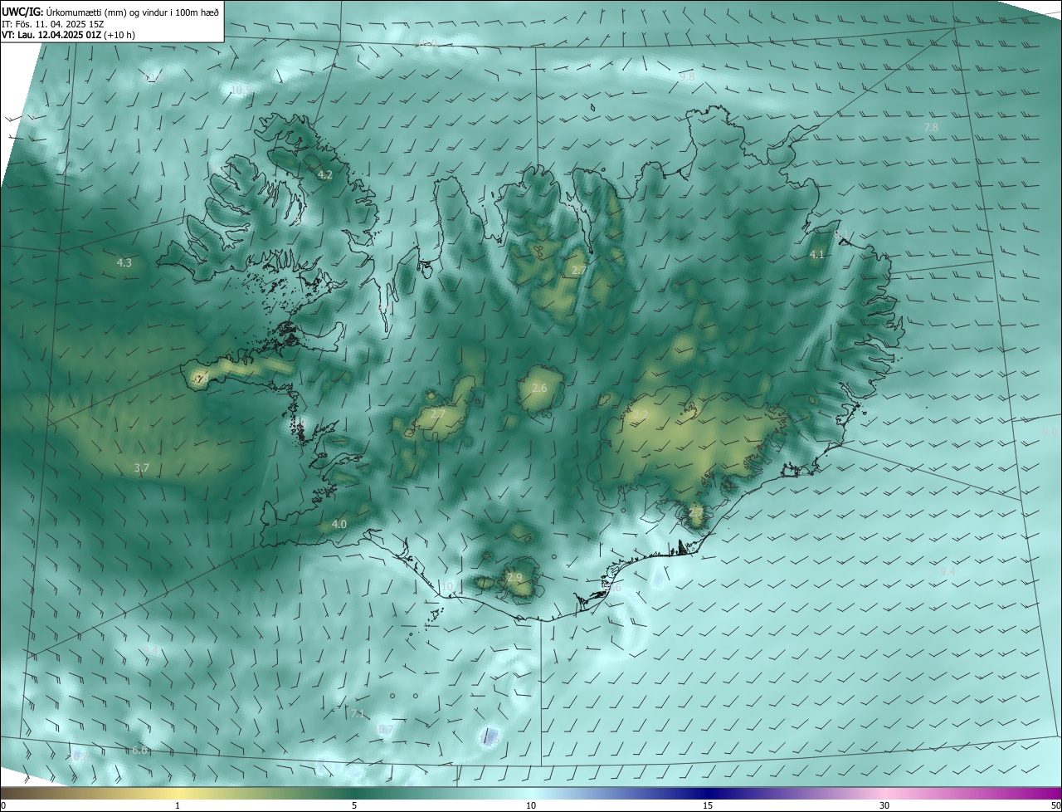Click the 4.3 value label on the map
The width and height of the screenshot is (1062, 812).
tap(124, 262)
